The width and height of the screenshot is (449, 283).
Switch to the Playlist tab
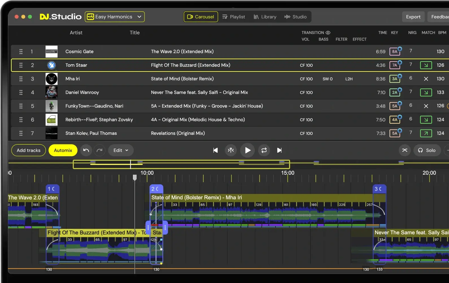coord(234,17)
